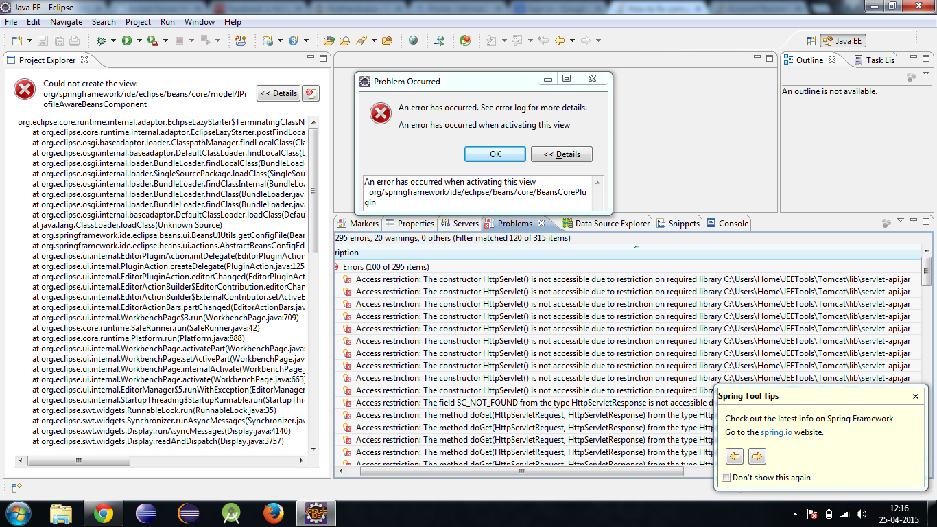This screenshot has height=527, width=937.
Task: Open the External Tools dropdown arrow
Action: pos(165,40)
